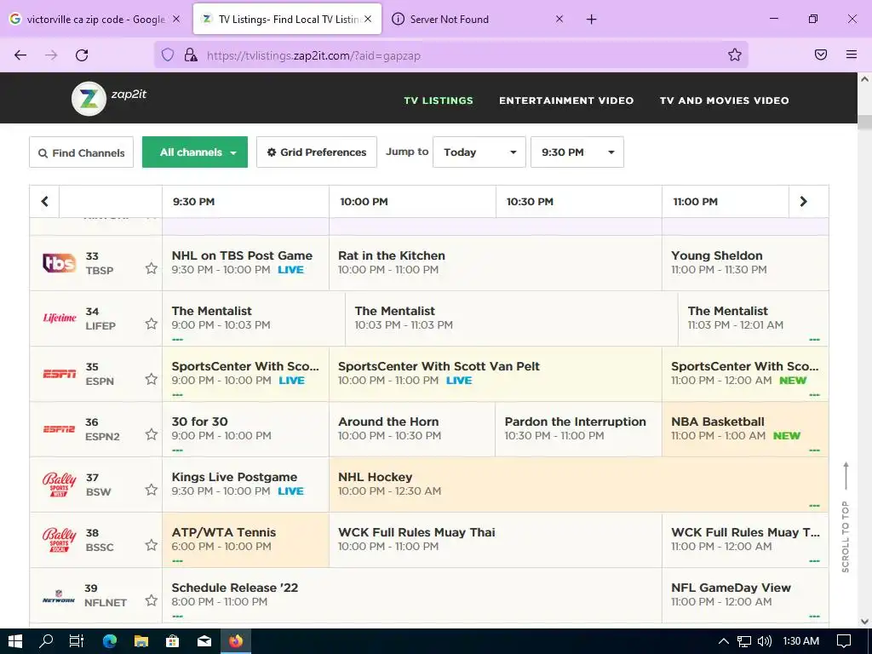This screenshot has width=872, height=654.
Task: Open a new browser tab
Action: point(591,20)
